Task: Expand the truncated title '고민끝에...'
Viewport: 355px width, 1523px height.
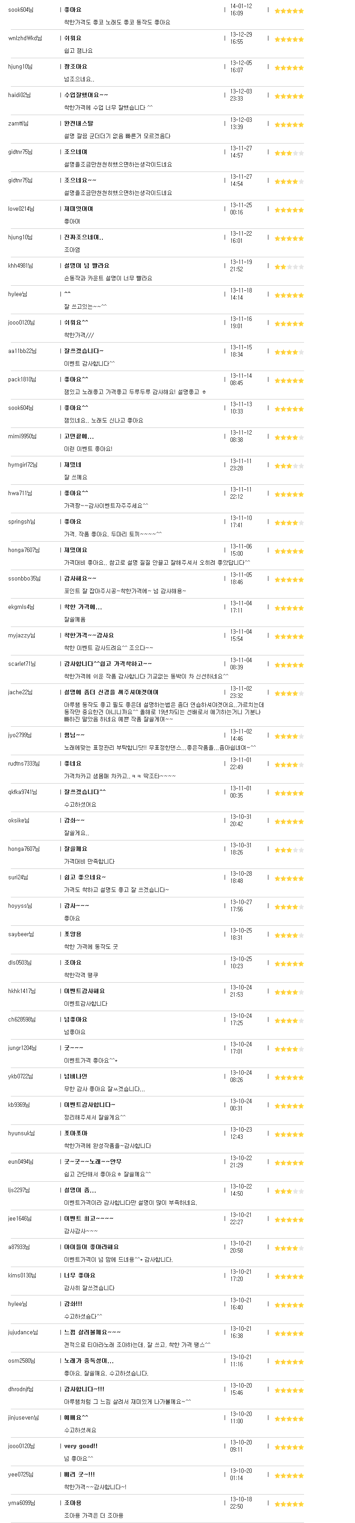Action: tap(78, 436)
